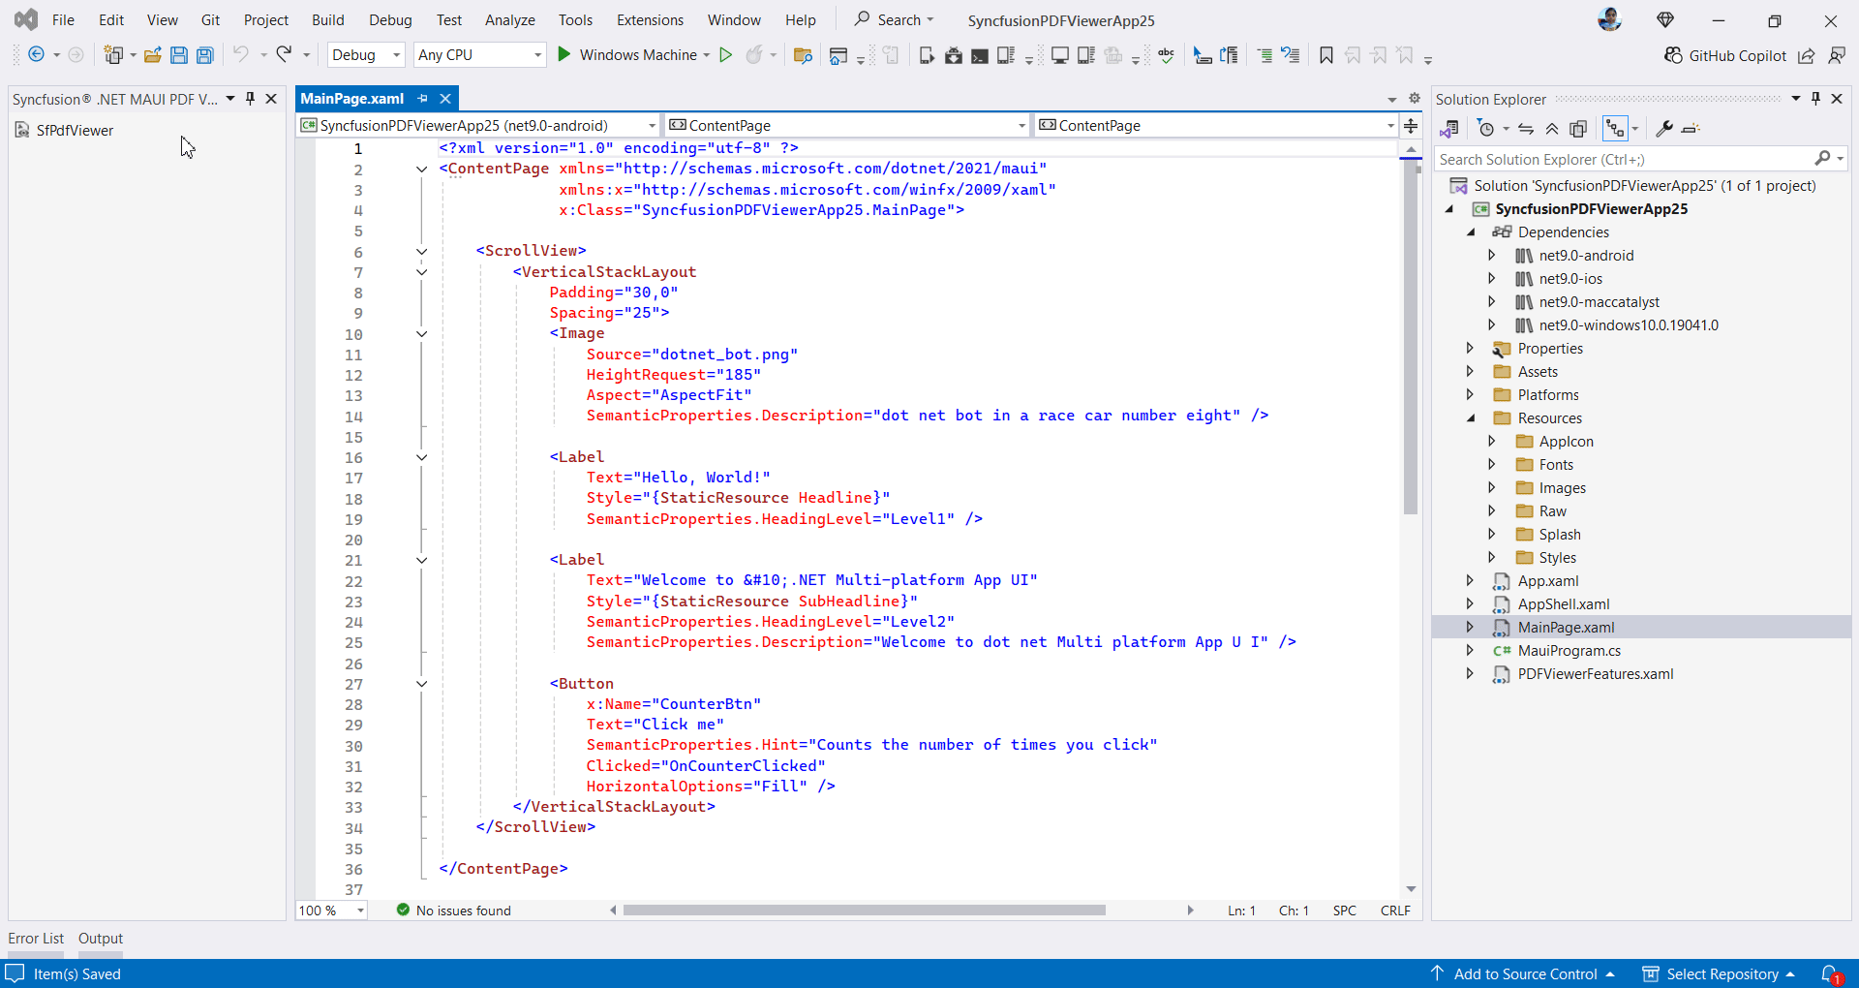Click the Undo toolbar icon

(242, 55)
